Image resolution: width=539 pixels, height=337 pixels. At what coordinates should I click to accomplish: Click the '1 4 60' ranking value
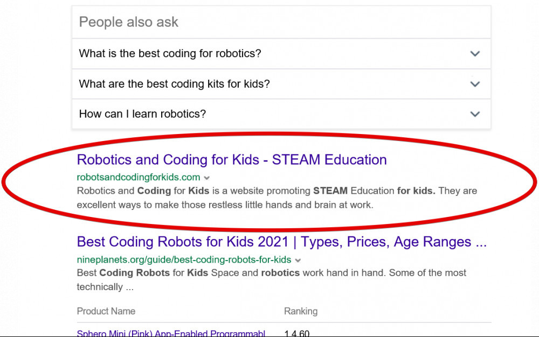click(x=296, y=333)
